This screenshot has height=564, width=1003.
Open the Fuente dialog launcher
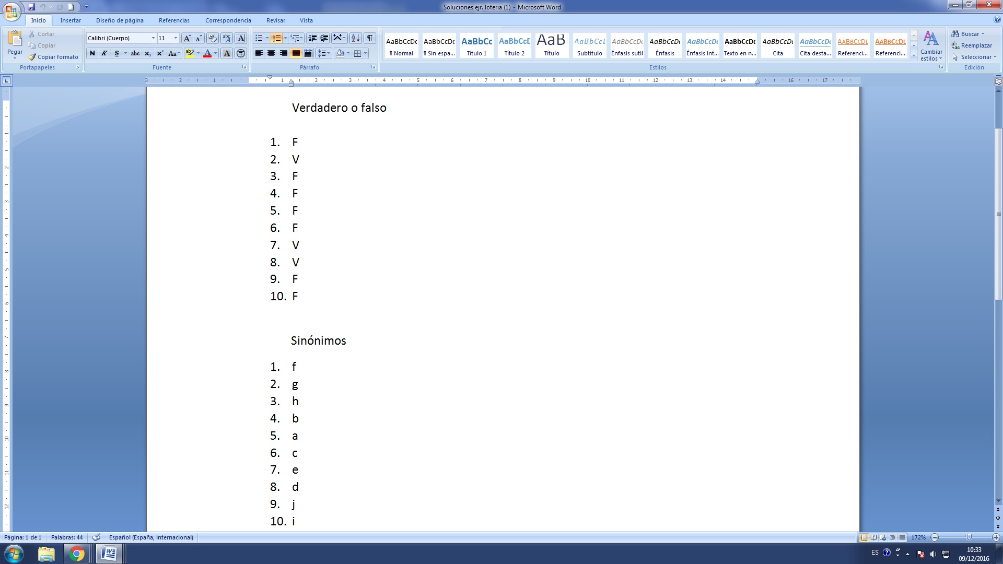244,67
